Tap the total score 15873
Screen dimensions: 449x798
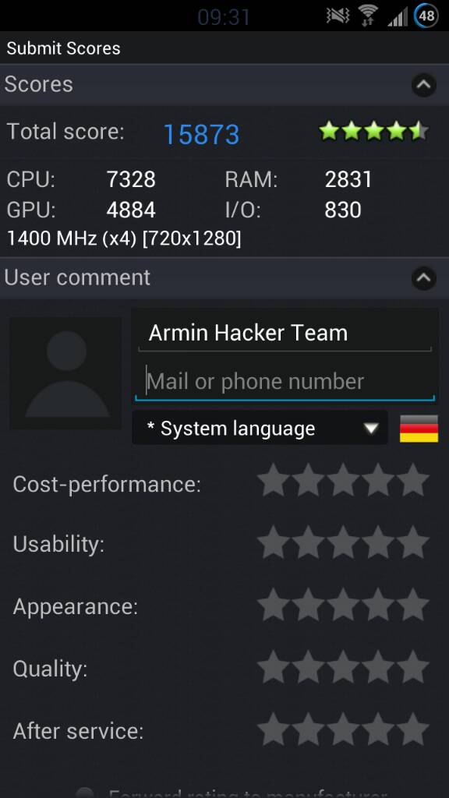[x=201, y=134]
